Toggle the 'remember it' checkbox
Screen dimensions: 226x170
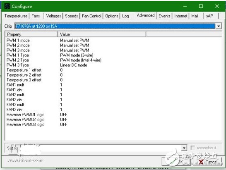click(192, 148)
